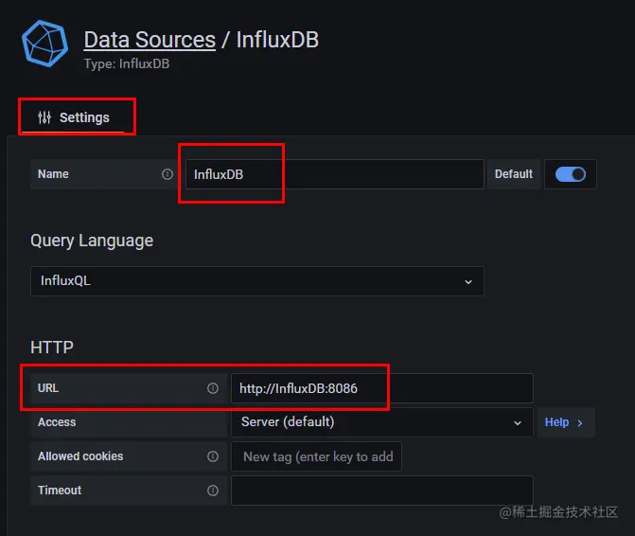Click the info icon beside URL

[213, 388]
